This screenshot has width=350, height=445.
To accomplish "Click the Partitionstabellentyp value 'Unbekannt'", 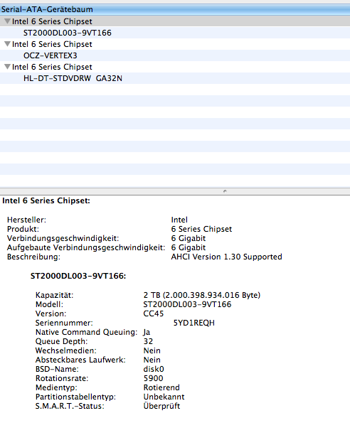I will point(164,397).
